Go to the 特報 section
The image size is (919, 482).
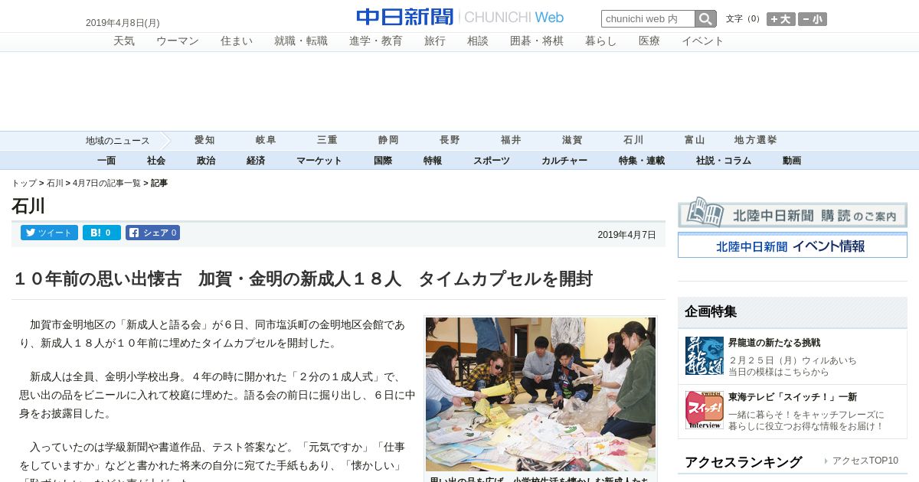(x=433, y=161)
